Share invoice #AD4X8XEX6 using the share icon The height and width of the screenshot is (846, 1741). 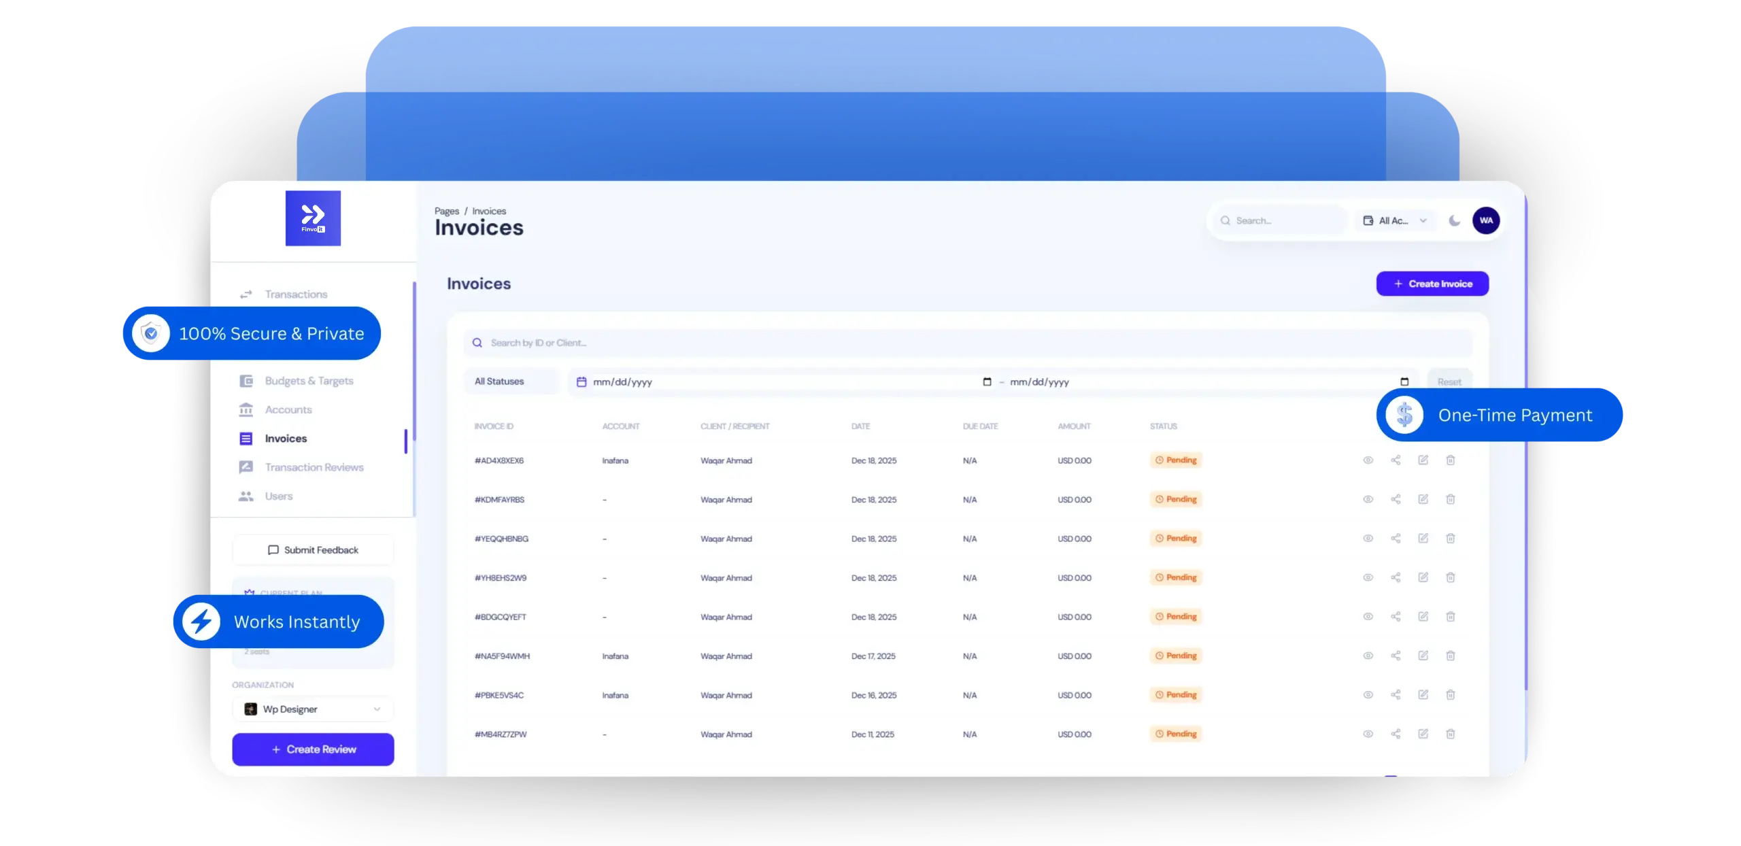[1396, 460]
